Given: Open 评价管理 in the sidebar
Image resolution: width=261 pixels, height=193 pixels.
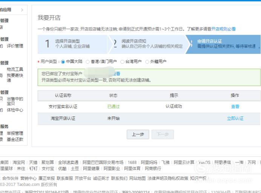Looking at the screenshot, I should (x=15, y=46).
